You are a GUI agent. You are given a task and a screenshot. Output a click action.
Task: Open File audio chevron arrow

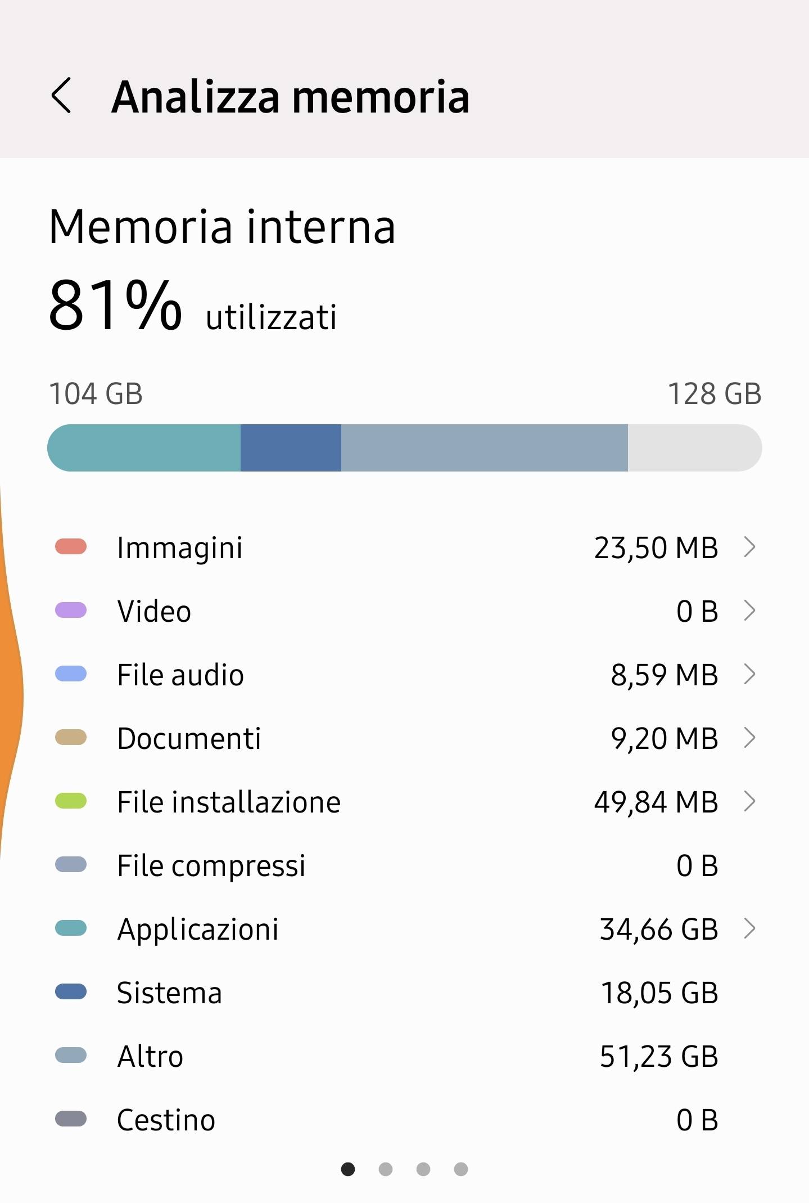coord(749,674)
